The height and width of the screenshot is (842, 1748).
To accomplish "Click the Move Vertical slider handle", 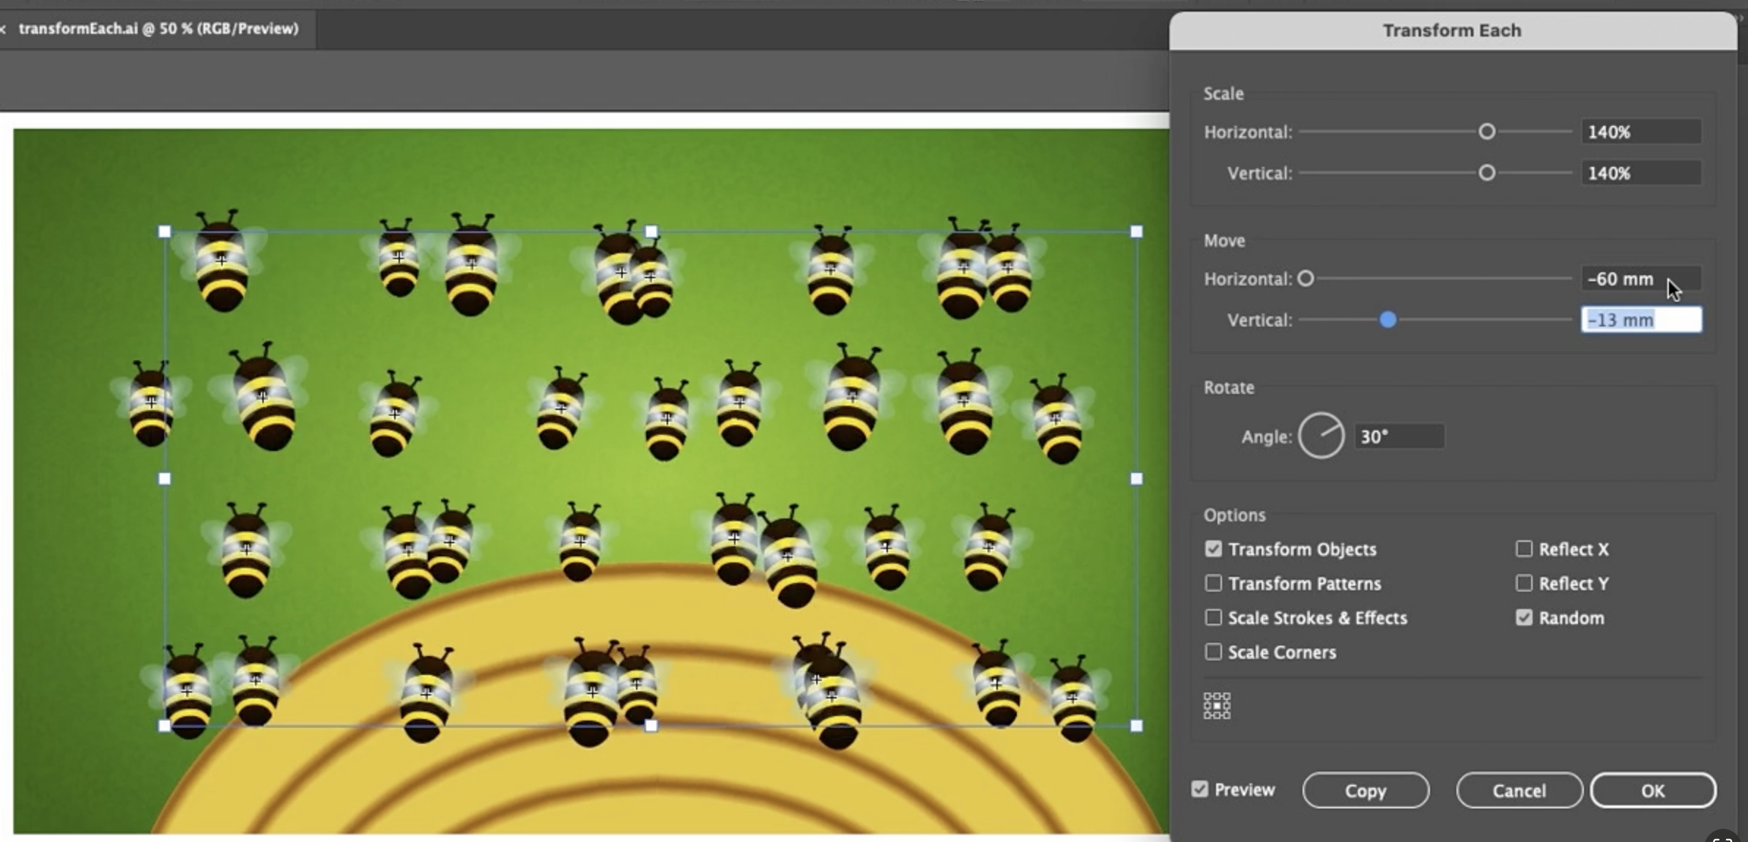I will [x=1388, y=320].
